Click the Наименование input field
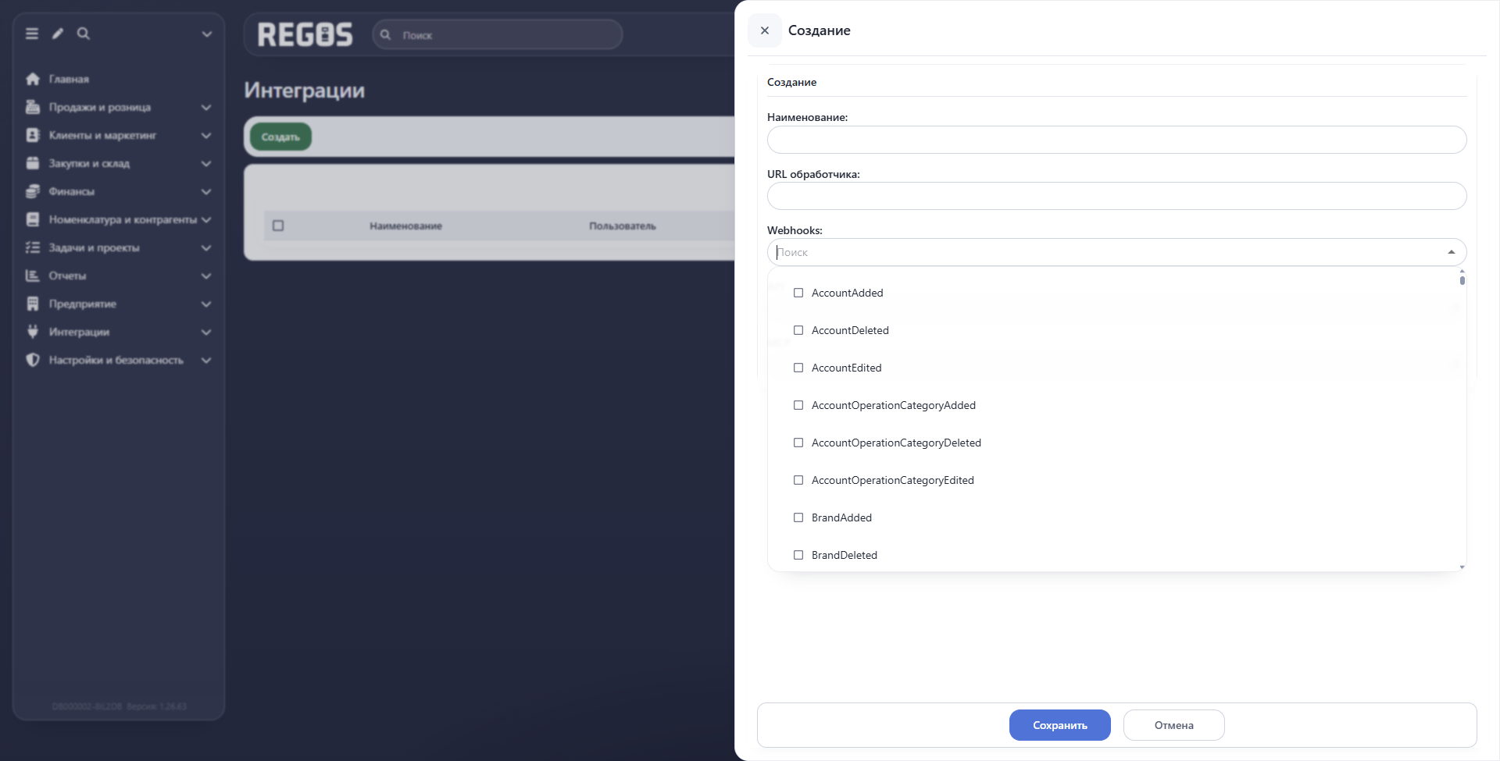The image size is (1500, 761). point(1117,140)
